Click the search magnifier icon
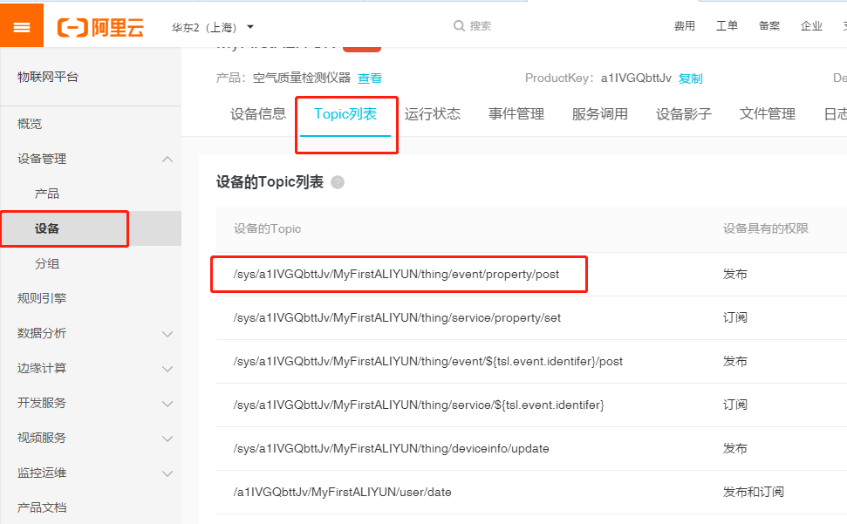Screen dimensions: 847x524 pyautogui.click(x=459, y=26)
